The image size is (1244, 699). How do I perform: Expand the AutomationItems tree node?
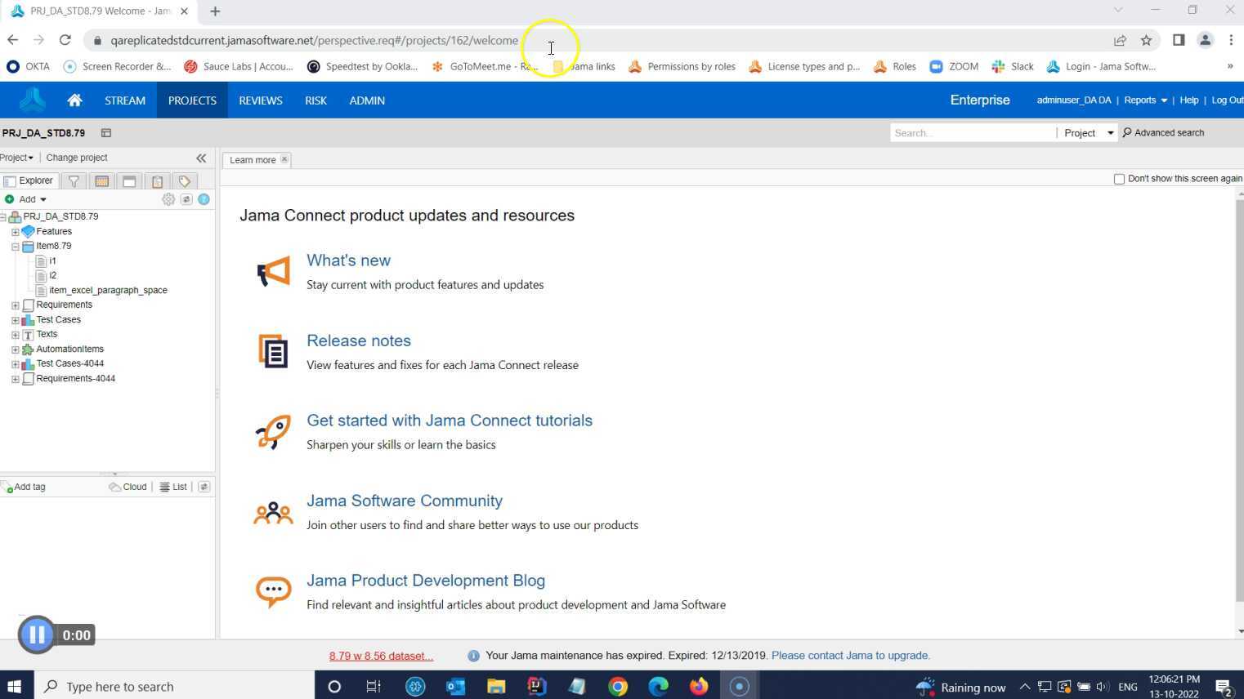[x=15, y=349]
